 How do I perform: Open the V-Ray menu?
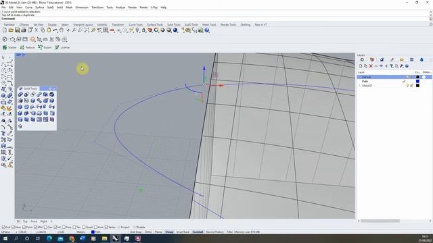(154, 7)
